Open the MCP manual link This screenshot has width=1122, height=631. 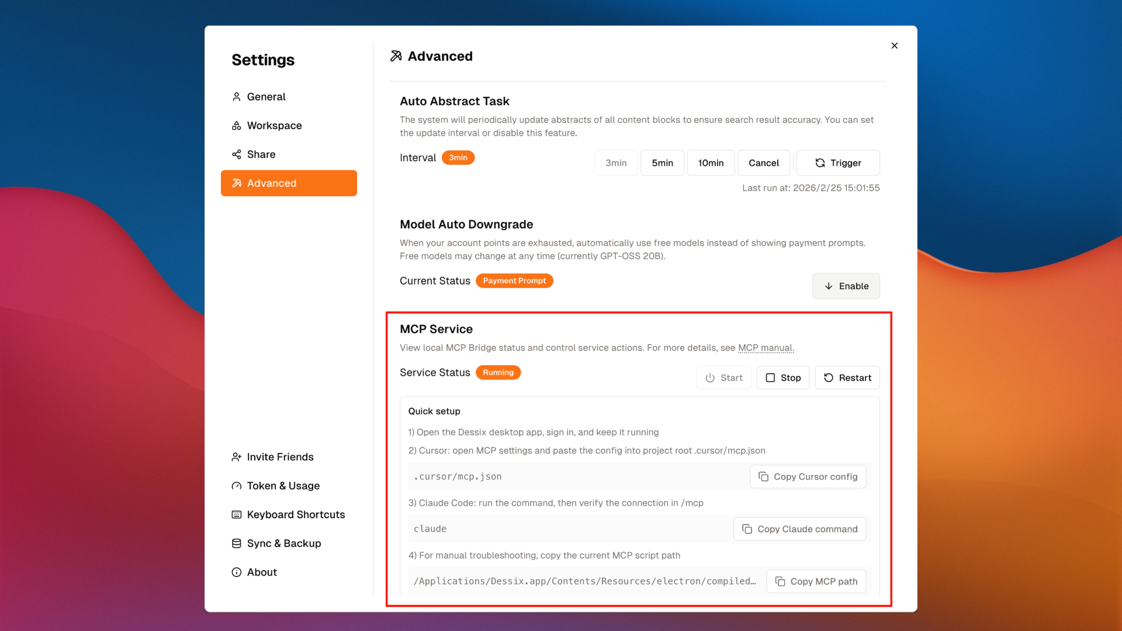[766, 348]
